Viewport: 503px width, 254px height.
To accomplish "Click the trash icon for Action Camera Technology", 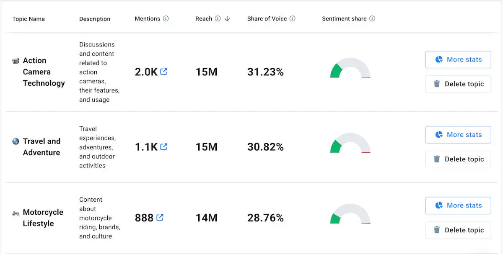I will pos(436,84).
